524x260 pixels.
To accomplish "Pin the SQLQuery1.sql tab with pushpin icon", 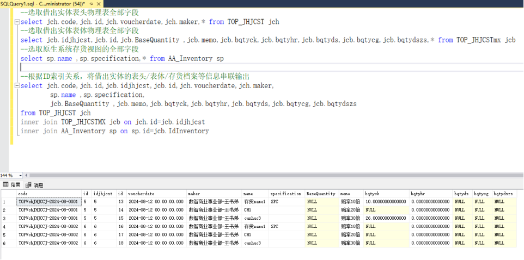I will click(91, 4).
